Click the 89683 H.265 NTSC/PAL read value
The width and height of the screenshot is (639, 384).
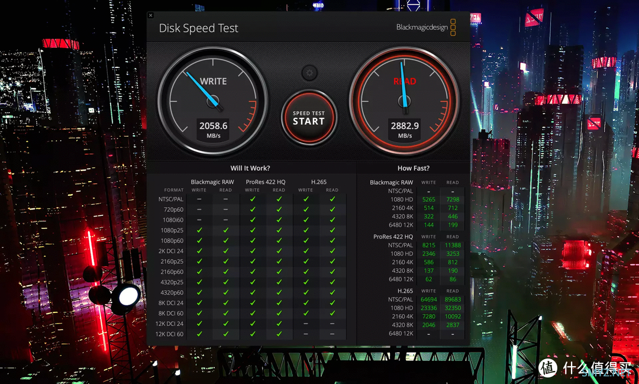(453, 299)
